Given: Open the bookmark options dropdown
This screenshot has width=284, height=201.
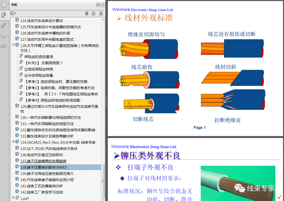Looking at the screenshot, I should coord(12,13).
